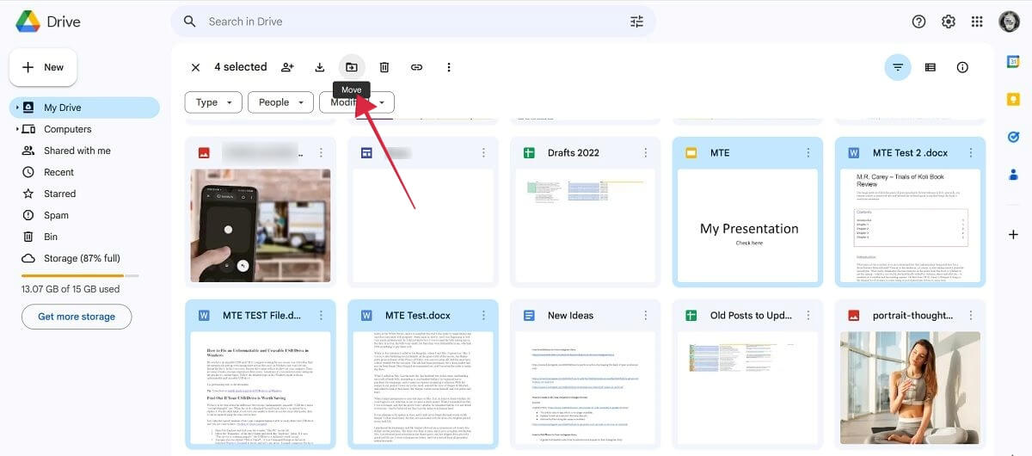This screenshot has width=1032, height=456.
Task: Open more options for MTE TEST File document
Action: [x=320, y=315]
